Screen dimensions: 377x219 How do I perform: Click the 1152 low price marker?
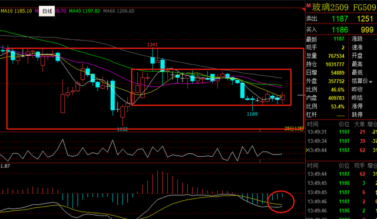click(x=123, y=129)
